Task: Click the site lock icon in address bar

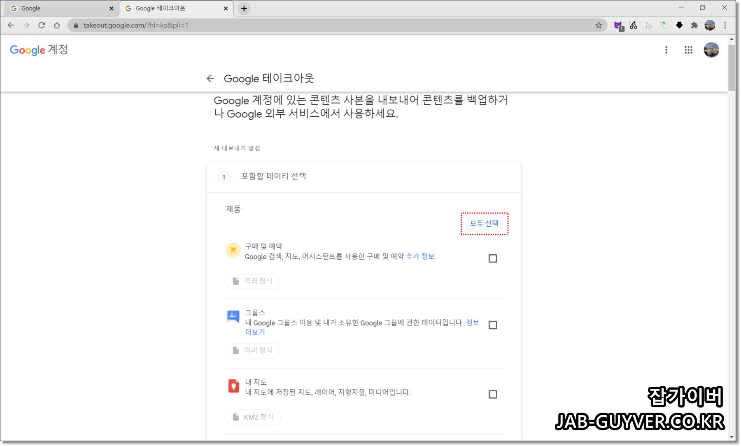Action: [x=76, y=25]
